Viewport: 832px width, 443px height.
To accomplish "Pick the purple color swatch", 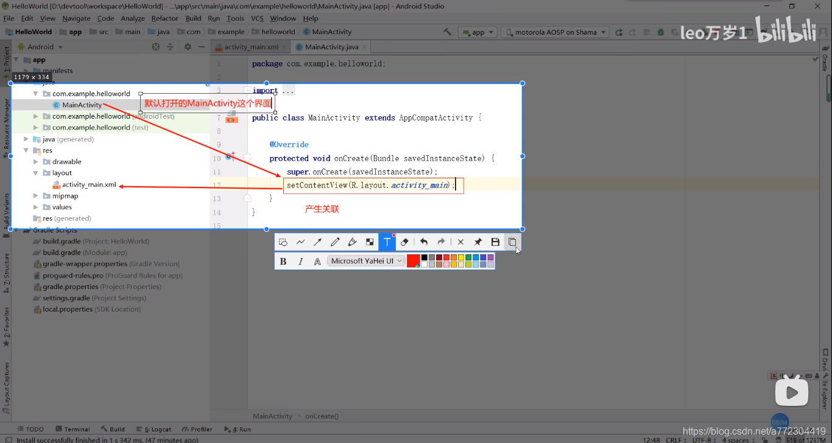I will coord(490,257).
